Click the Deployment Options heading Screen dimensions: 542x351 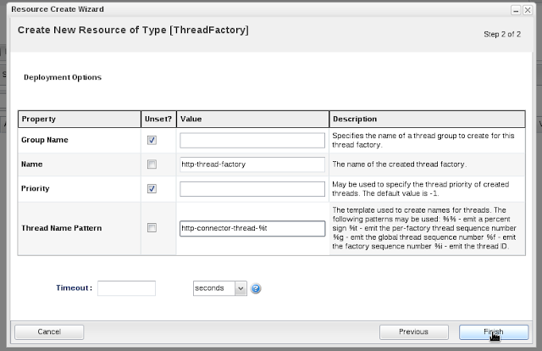click(x=63, y=77)
